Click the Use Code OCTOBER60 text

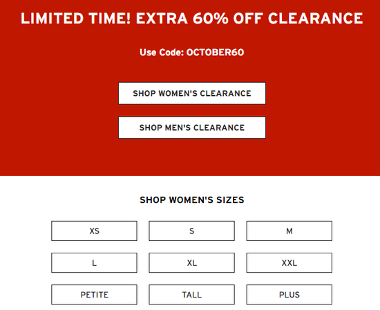[191, 52]
